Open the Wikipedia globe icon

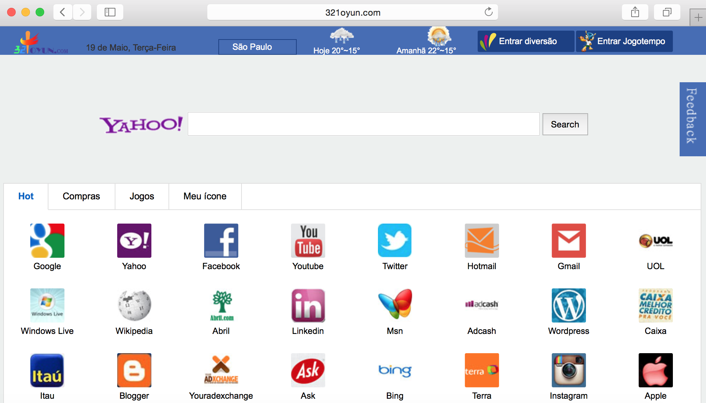pyautogui.click(x=134, y=305)
